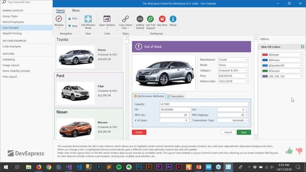Click the Capacity input field
This screenshot has height=172, width=306.
[x=204, y=104]
